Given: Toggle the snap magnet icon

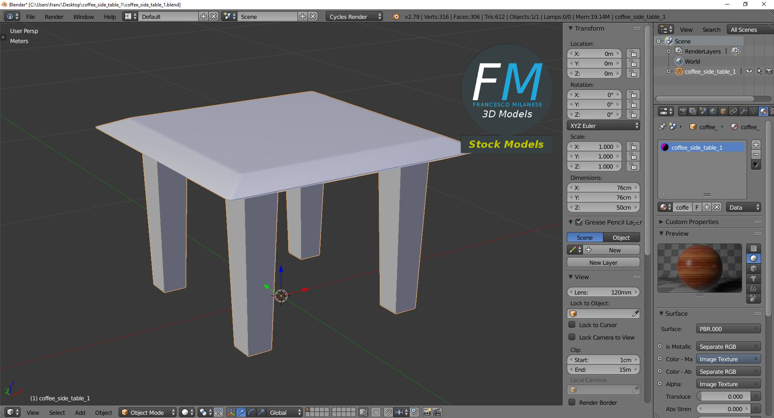Looking at the screenshot, I should [x=388, y=412].
